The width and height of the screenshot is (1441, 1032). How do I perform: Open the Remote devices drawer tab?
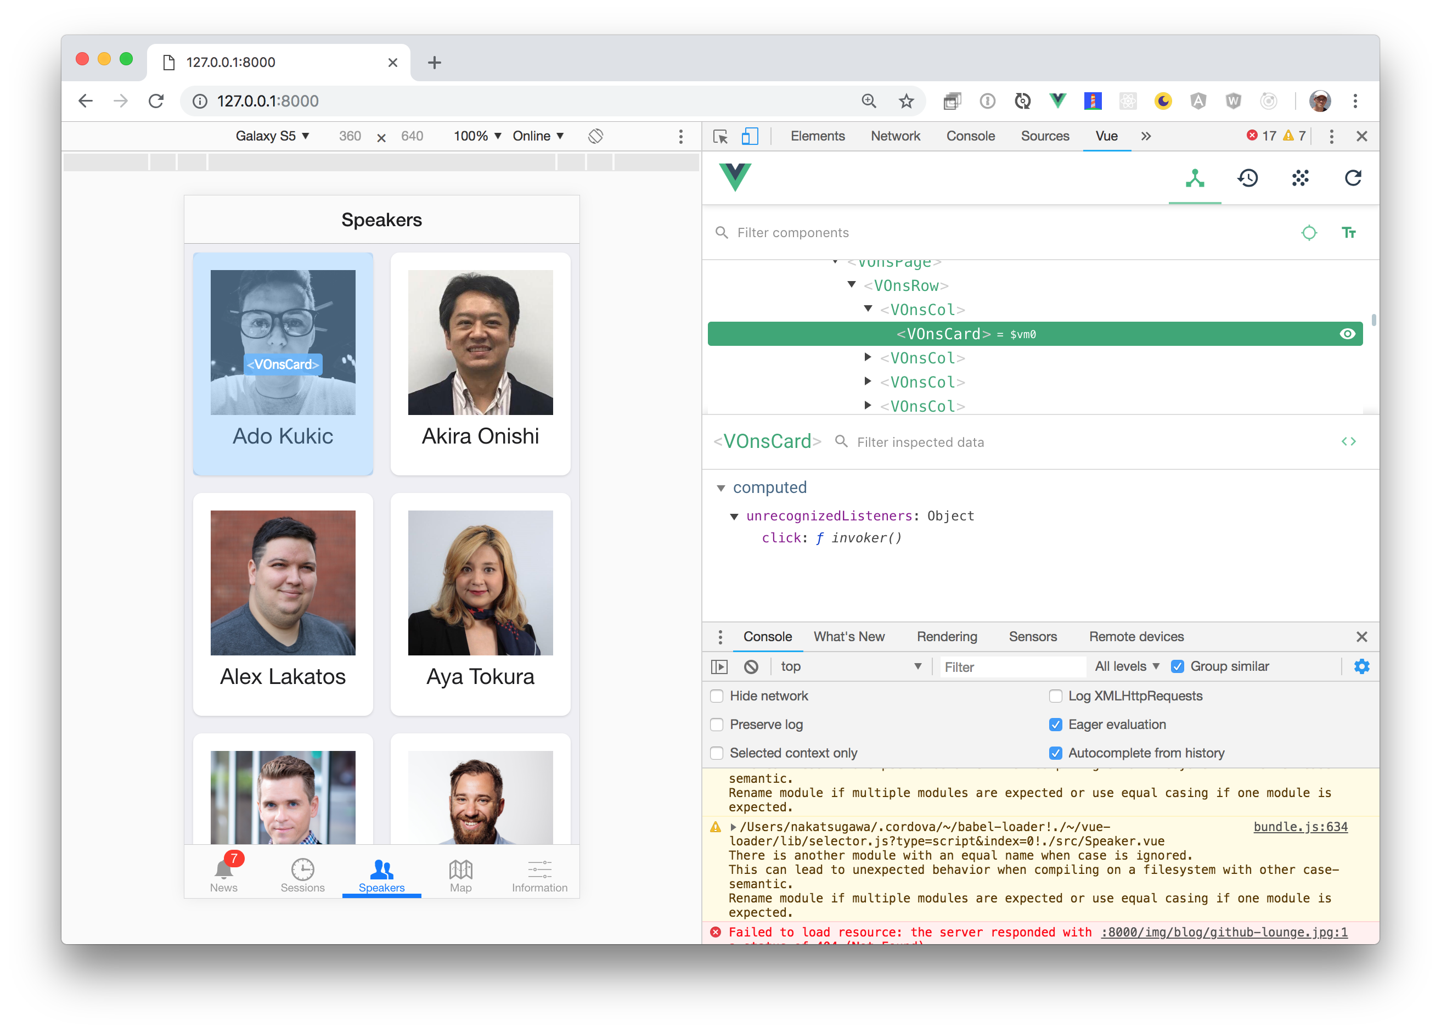click(x=1136, y=637)
